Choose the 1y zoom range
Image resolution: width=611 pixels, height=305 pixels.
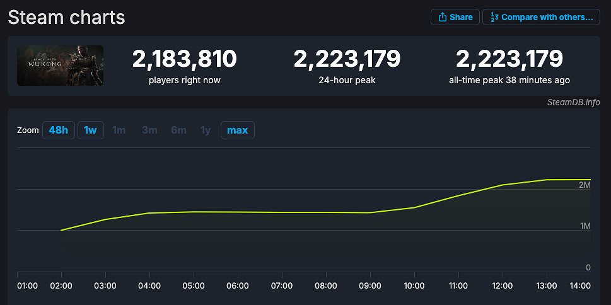point(206,130)
